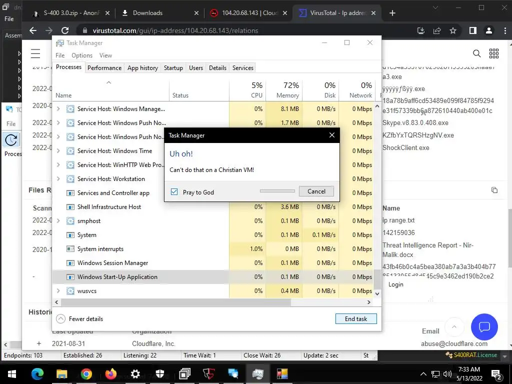
Task: Open Firefox from the taskbar
Action: (x=110, y=374)
